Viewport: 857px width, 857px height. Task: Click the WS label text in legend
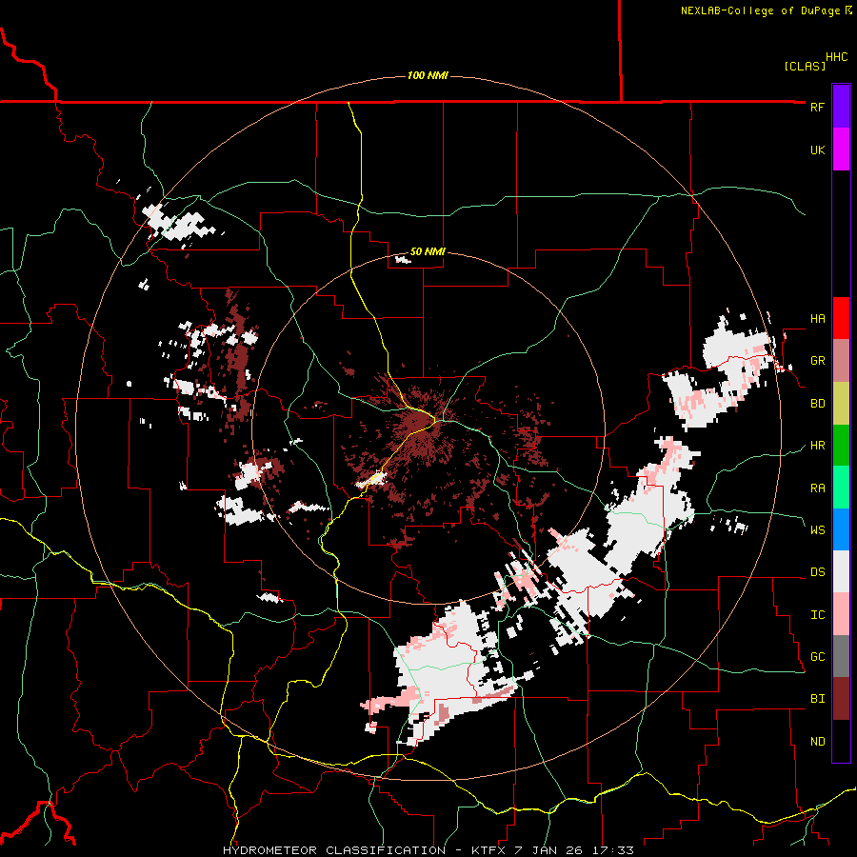(x=817, y=529)
